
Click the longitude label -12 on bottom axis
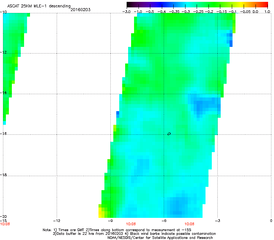click(x=57, y=221)
